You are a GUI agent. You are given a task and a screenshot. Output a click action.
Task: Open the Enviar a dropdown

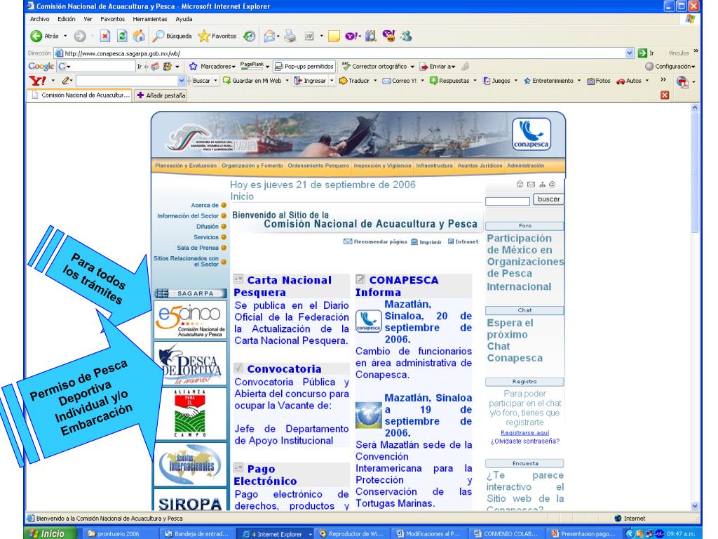tap(438, 67)
